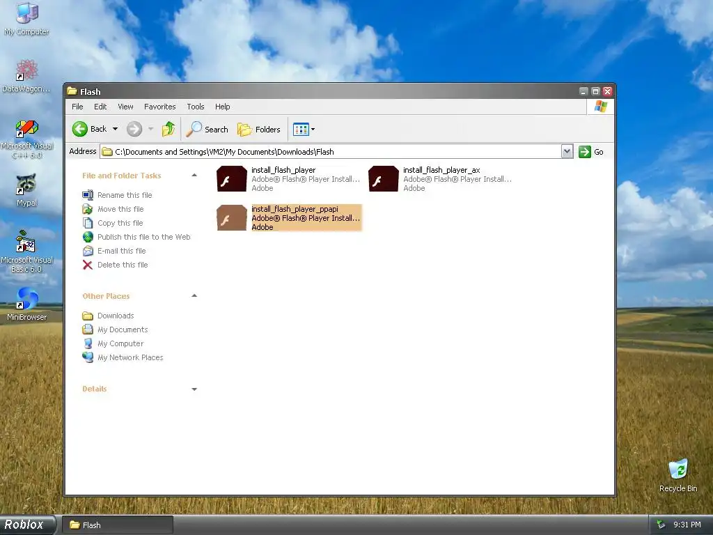Open Downloads in Other Places

coord(116,316)
